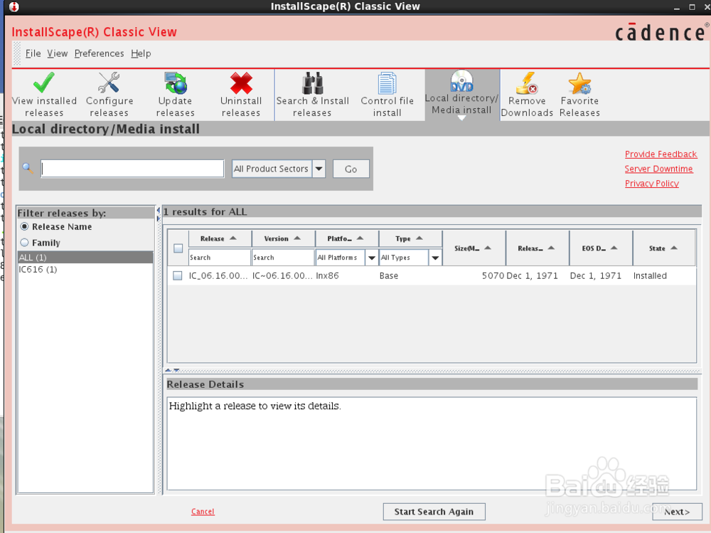Sort by Size column arrow
The image size is (711, 533).
[x=488, y=248]
